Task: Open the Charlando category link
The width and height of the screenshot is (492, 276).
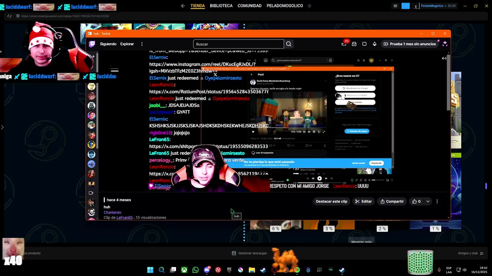Action: click(112, 212)
